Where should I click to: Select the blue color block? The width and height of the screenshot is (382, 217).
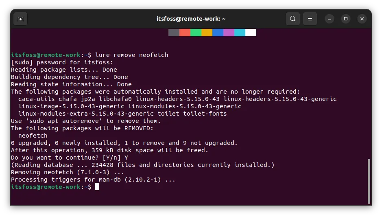[x=218, y=33]
